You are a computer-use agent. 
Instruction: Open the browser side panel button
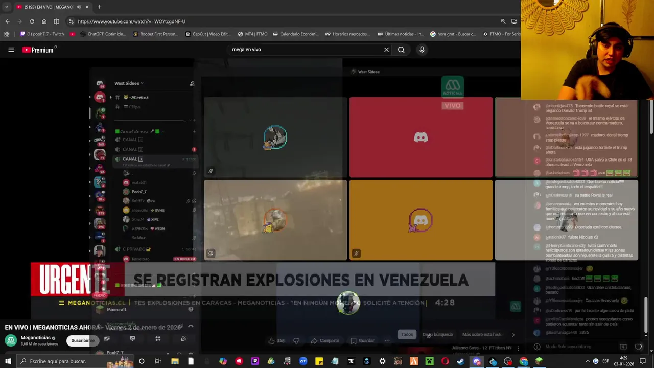(56, 21)
